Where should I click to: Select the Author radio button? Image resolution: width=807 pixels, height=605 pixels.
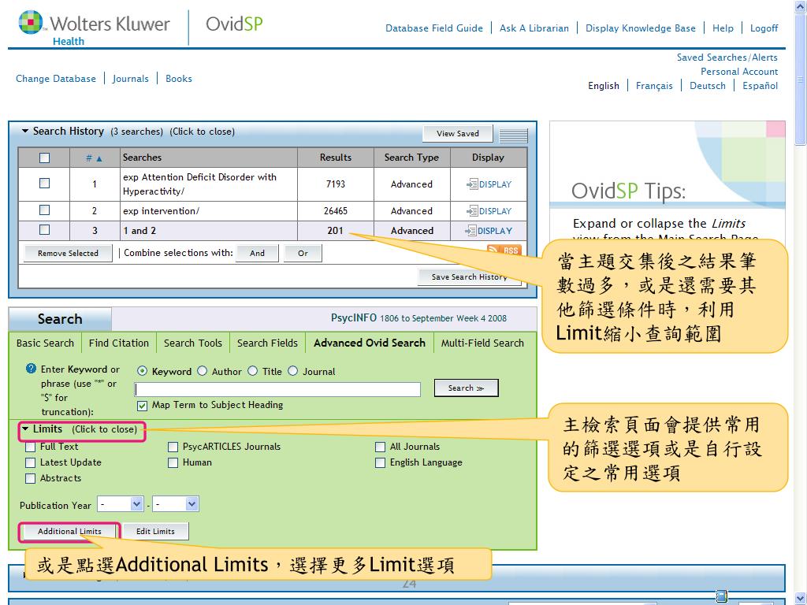coord(203,371)
